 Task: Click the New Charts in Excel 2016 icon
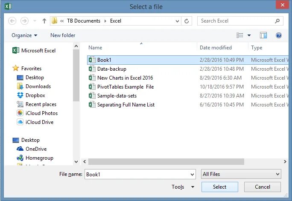(x=92, y=78)
